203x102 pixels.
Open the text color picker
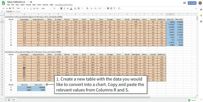[x=71, y=9]
